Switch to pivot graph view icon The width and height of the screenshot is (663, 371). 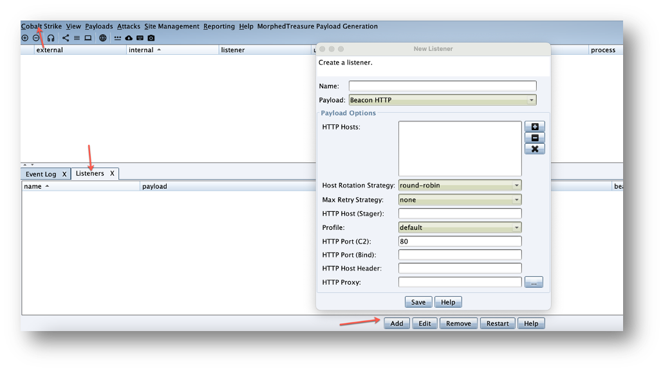(x=66, y=38)
